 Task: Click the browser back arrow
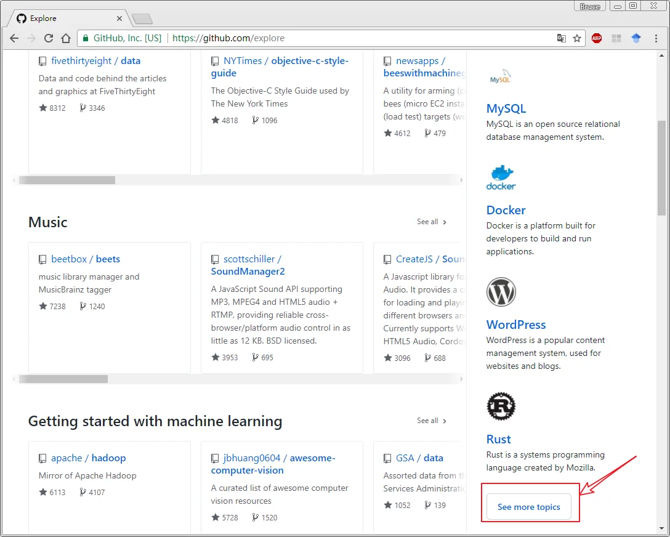point(14,38)
